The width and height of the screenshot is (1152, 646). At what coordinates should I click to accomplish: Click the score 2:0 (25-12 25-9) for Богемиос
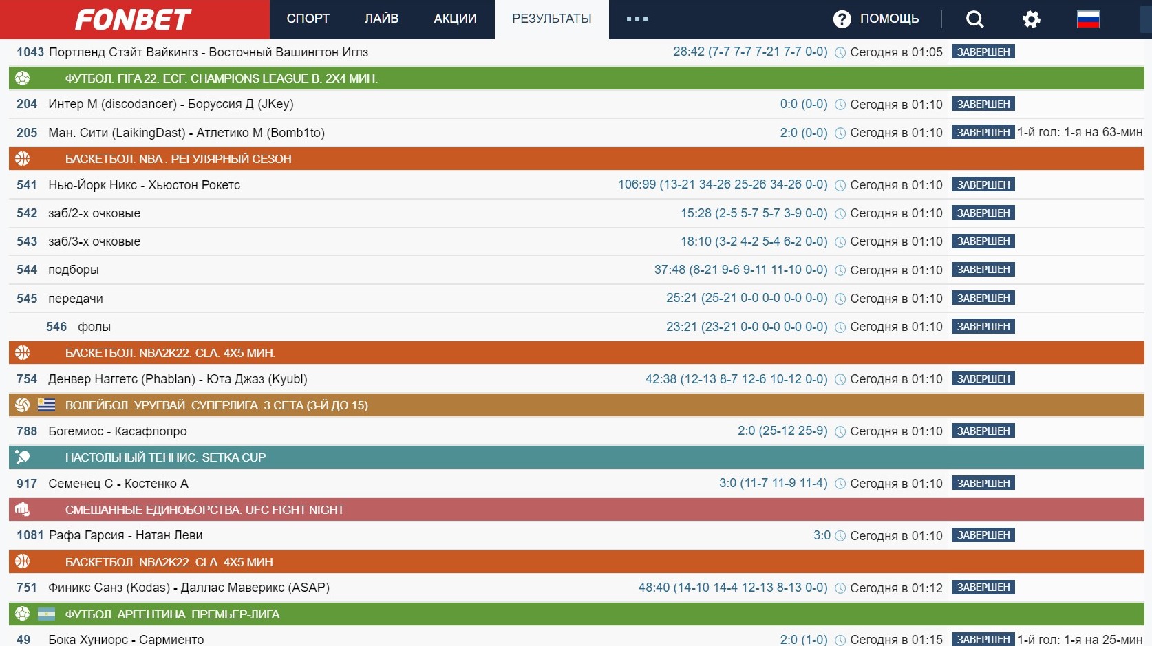782,431
